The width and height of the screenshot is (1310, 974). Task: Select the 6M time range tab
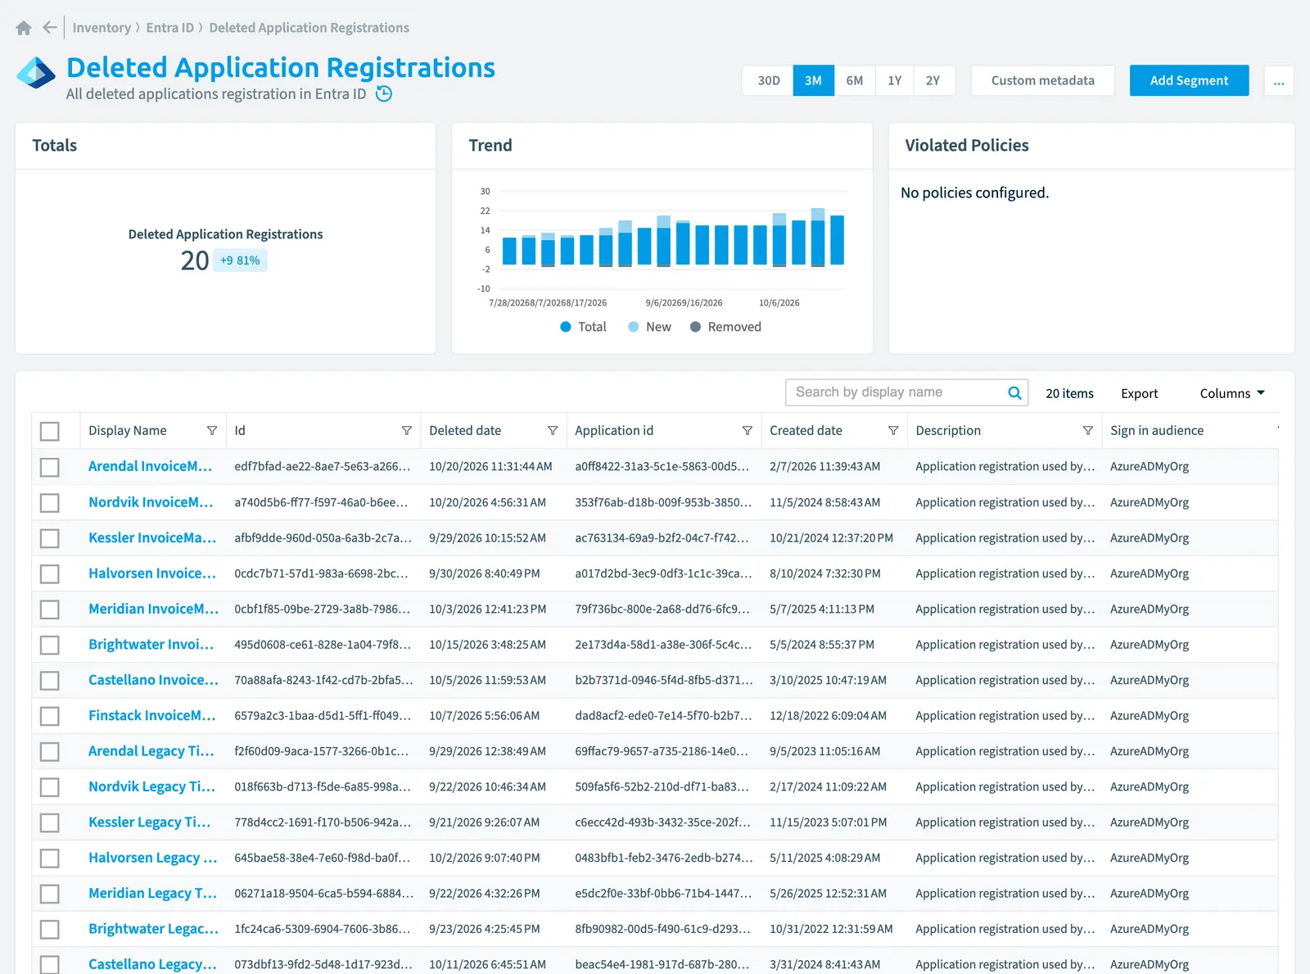pos(855,80)
